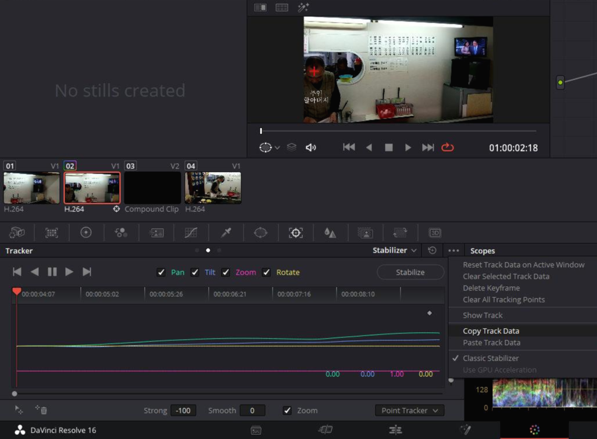Mute audio with the speaker icon
Image resolution: width=597 pixels, height=439 pixels.
point(310,147)
